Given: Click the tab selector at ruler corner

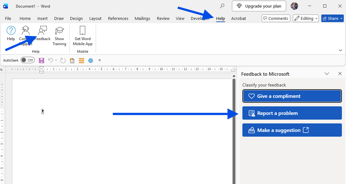Looking at the screenshot, I should (x=2, y=69).
